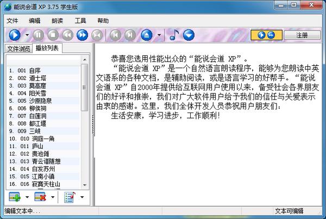
Task: Select playlist item 011 庐山
Action: click(43, 146)
